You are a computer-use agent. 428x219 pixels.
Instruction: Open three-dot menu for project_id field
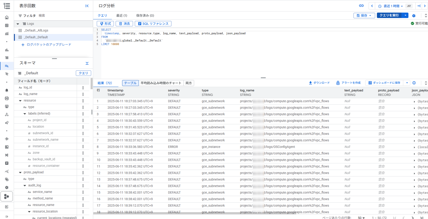click(83, 120)
